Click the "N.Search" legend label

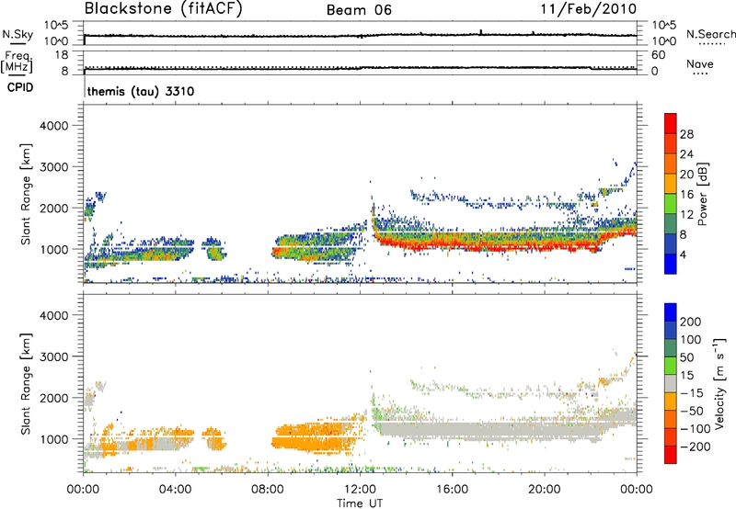coord(710,34)
